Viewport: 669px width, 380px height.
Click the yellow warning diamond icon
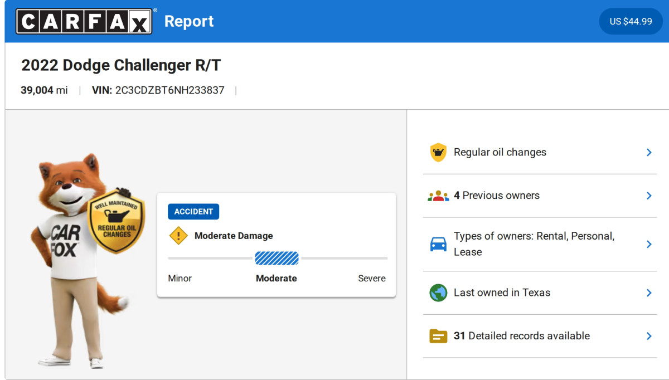click(x=178, y=236)
